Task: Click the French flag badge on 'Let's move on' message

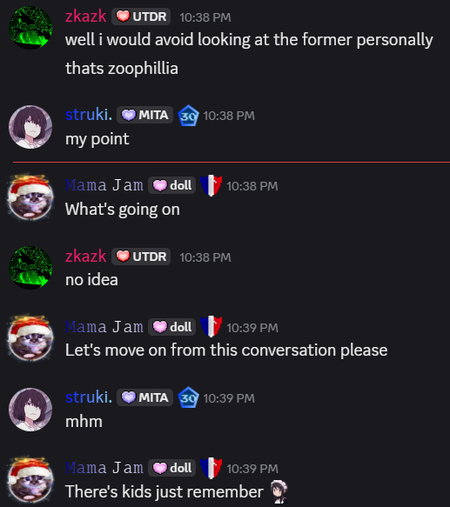Action: pyautogui.click(x=211, y=327)
